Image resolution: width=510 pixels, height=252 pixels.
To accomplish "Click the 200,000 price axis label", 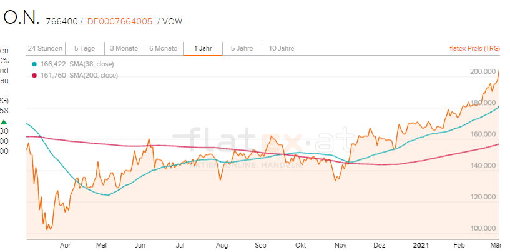I will [483, 72].
